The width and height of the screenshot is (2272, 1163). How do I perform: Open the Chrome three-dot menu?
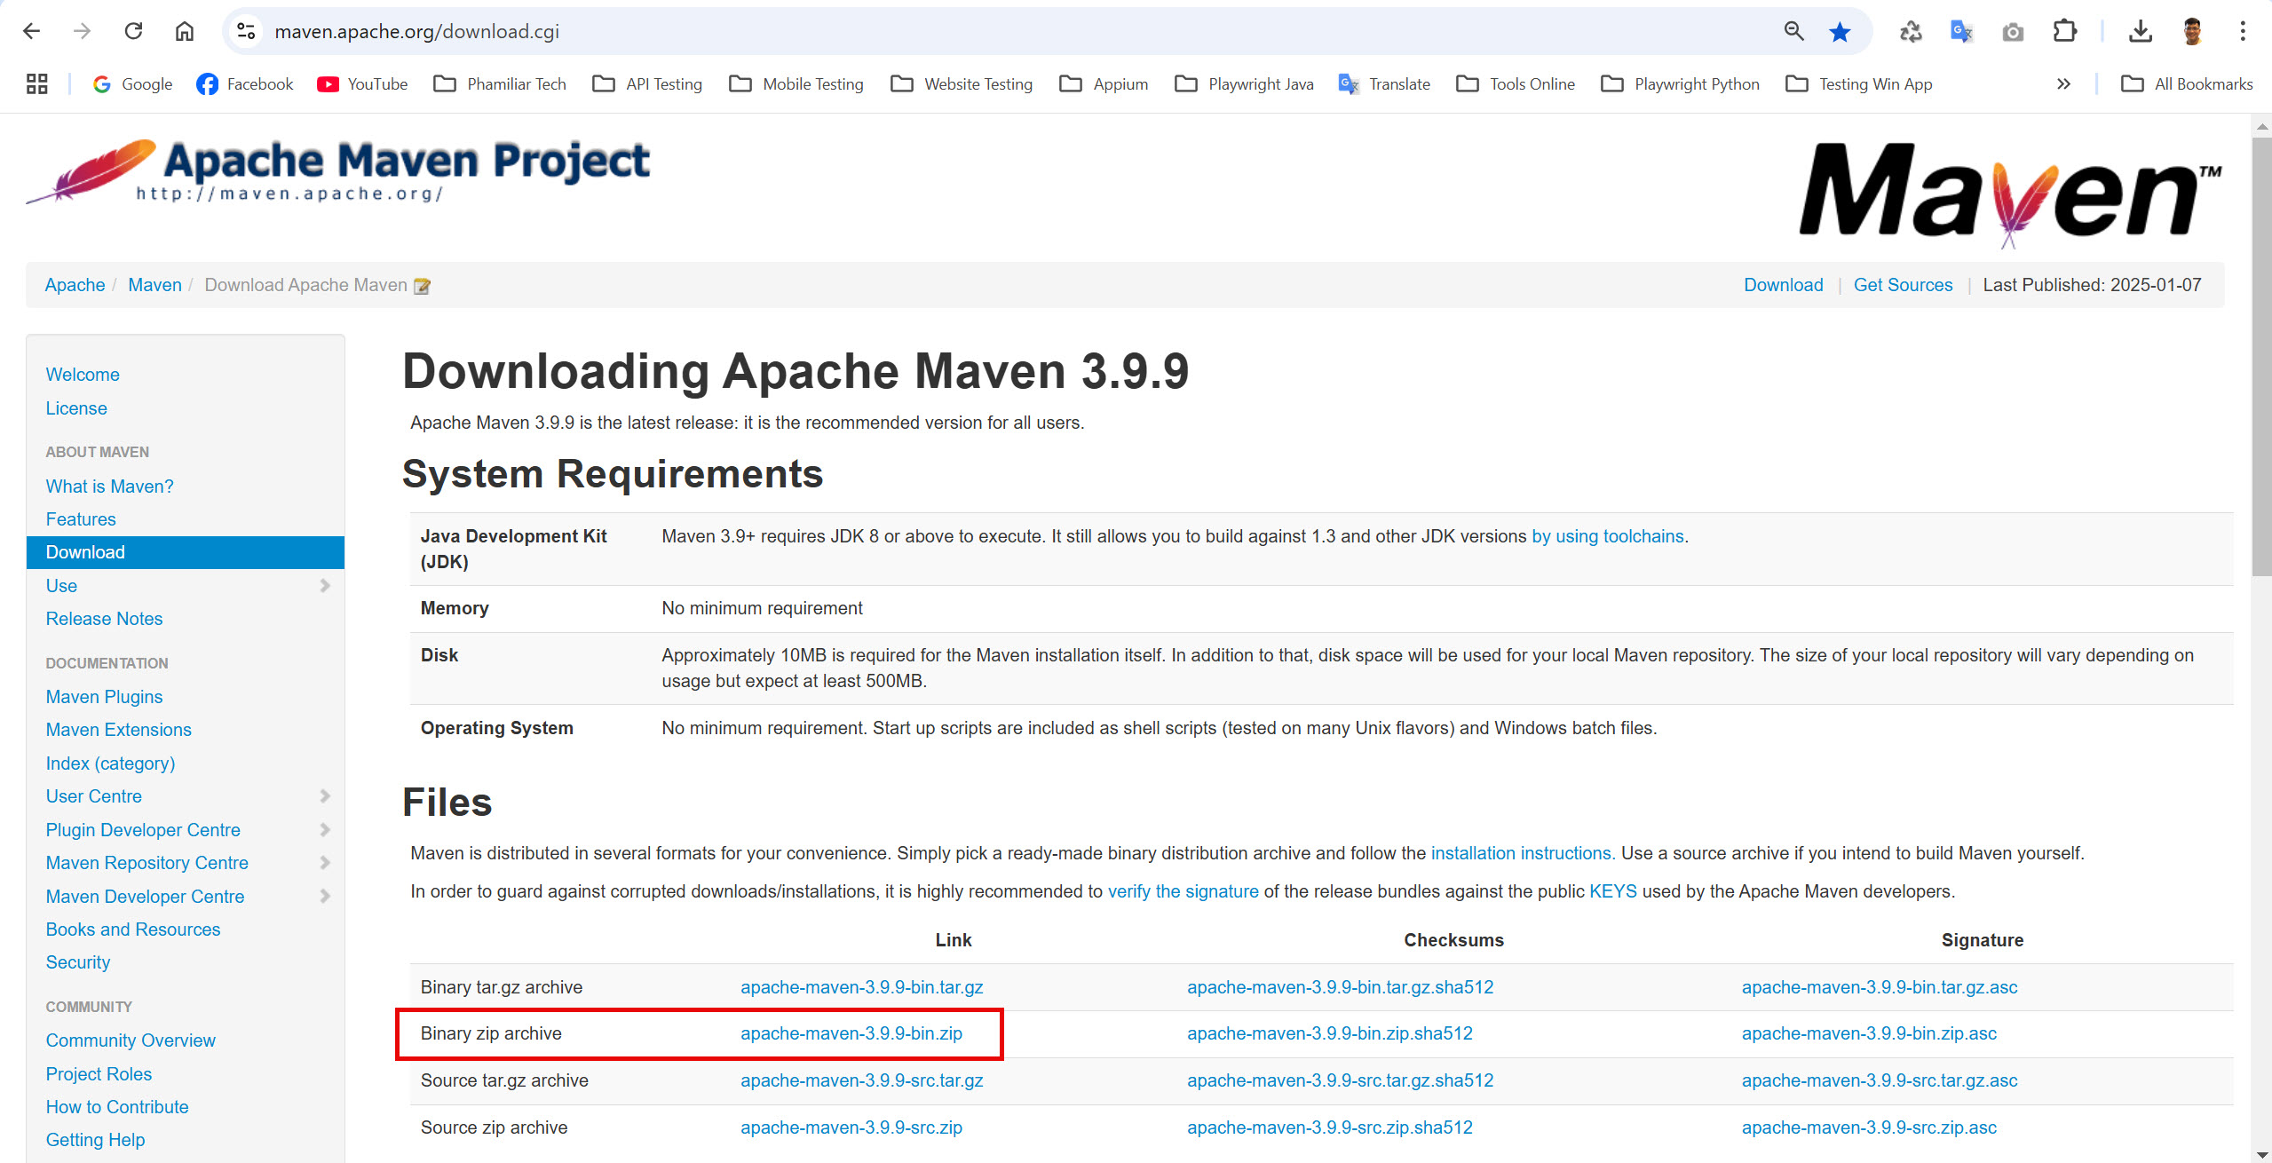point(2243,32)
